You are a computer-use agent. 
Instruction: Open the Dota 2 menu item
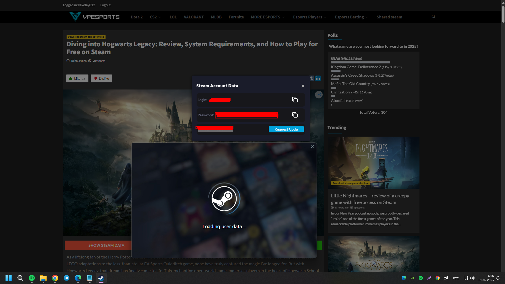coord(137,17)
